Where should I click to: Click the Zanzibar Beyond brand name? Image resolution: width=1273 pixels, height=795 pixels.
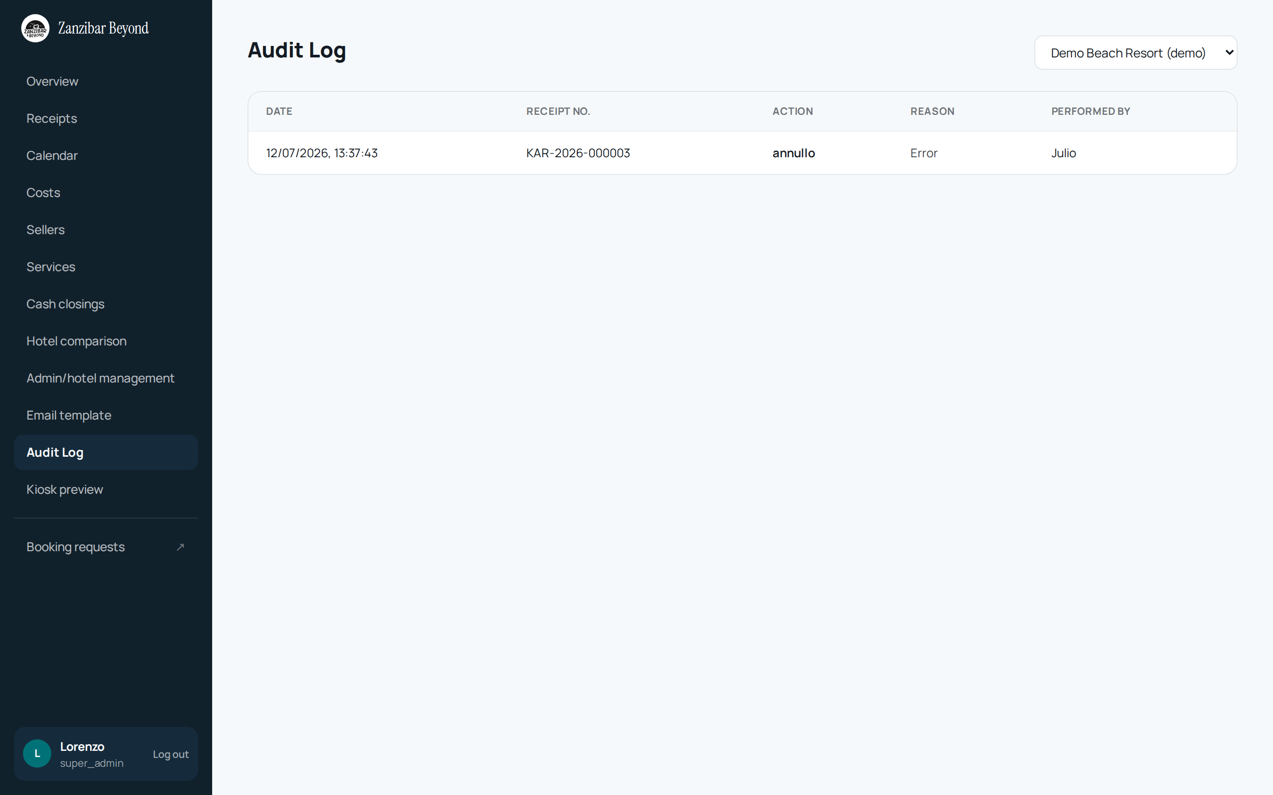pyautogui.click(x=103, y=28)
